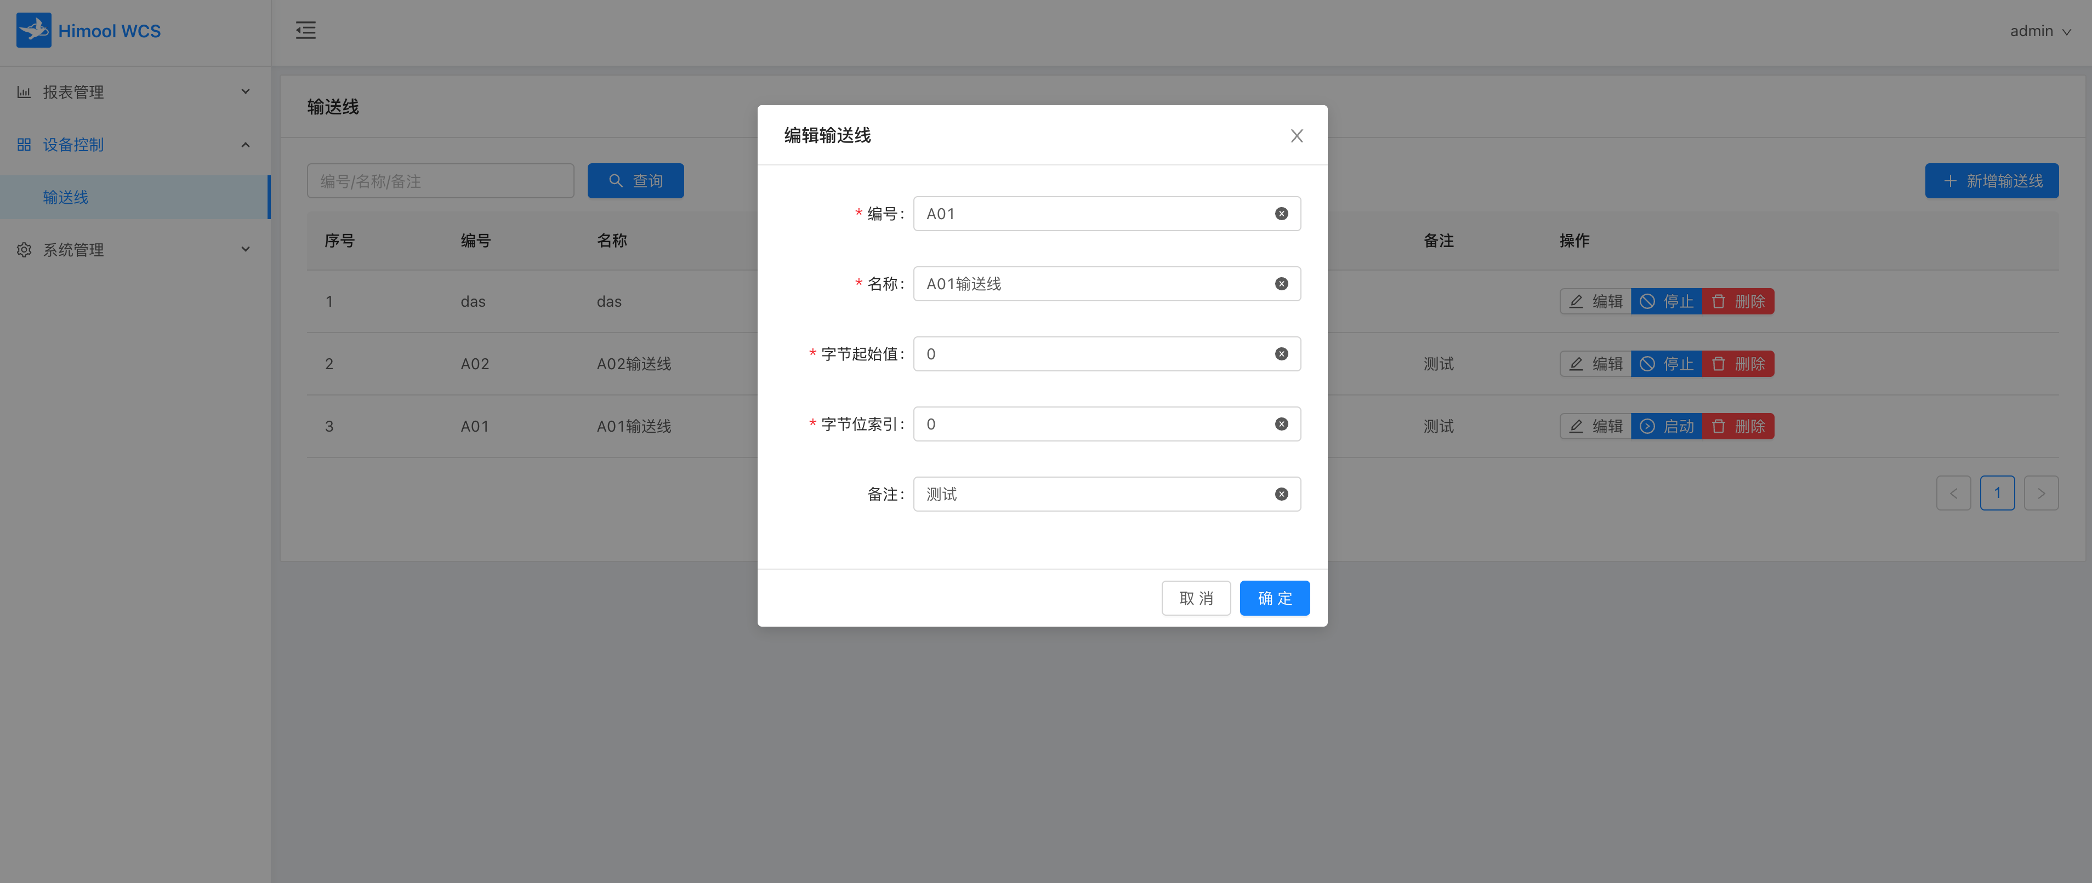The image size is (2092, 883).
Task: Click the Himool WCS logo icon
Action: tap(33, 30)
